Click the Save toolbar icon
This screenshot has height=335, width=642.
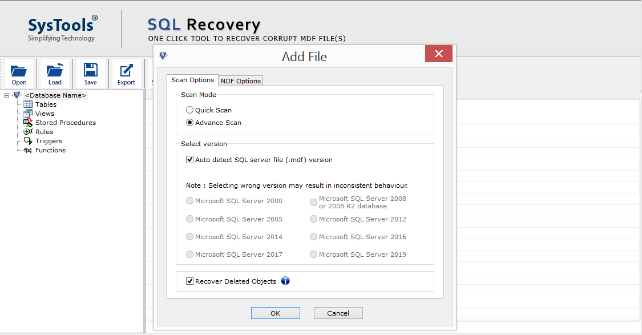coord(91,74)
